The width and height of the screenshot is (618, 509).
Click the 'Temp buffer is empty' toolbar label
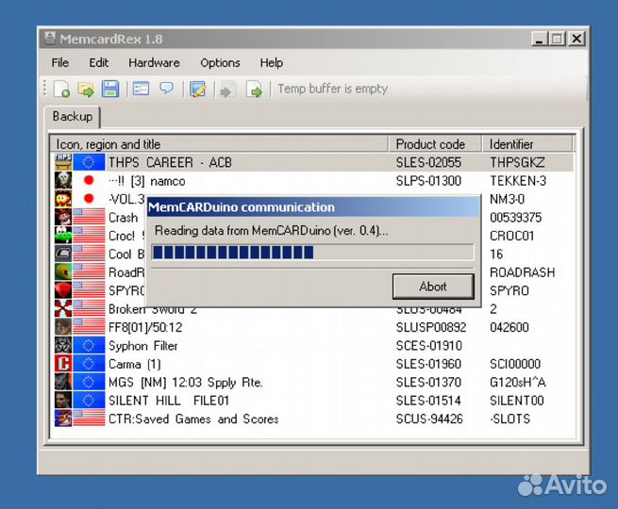(333, 89)
